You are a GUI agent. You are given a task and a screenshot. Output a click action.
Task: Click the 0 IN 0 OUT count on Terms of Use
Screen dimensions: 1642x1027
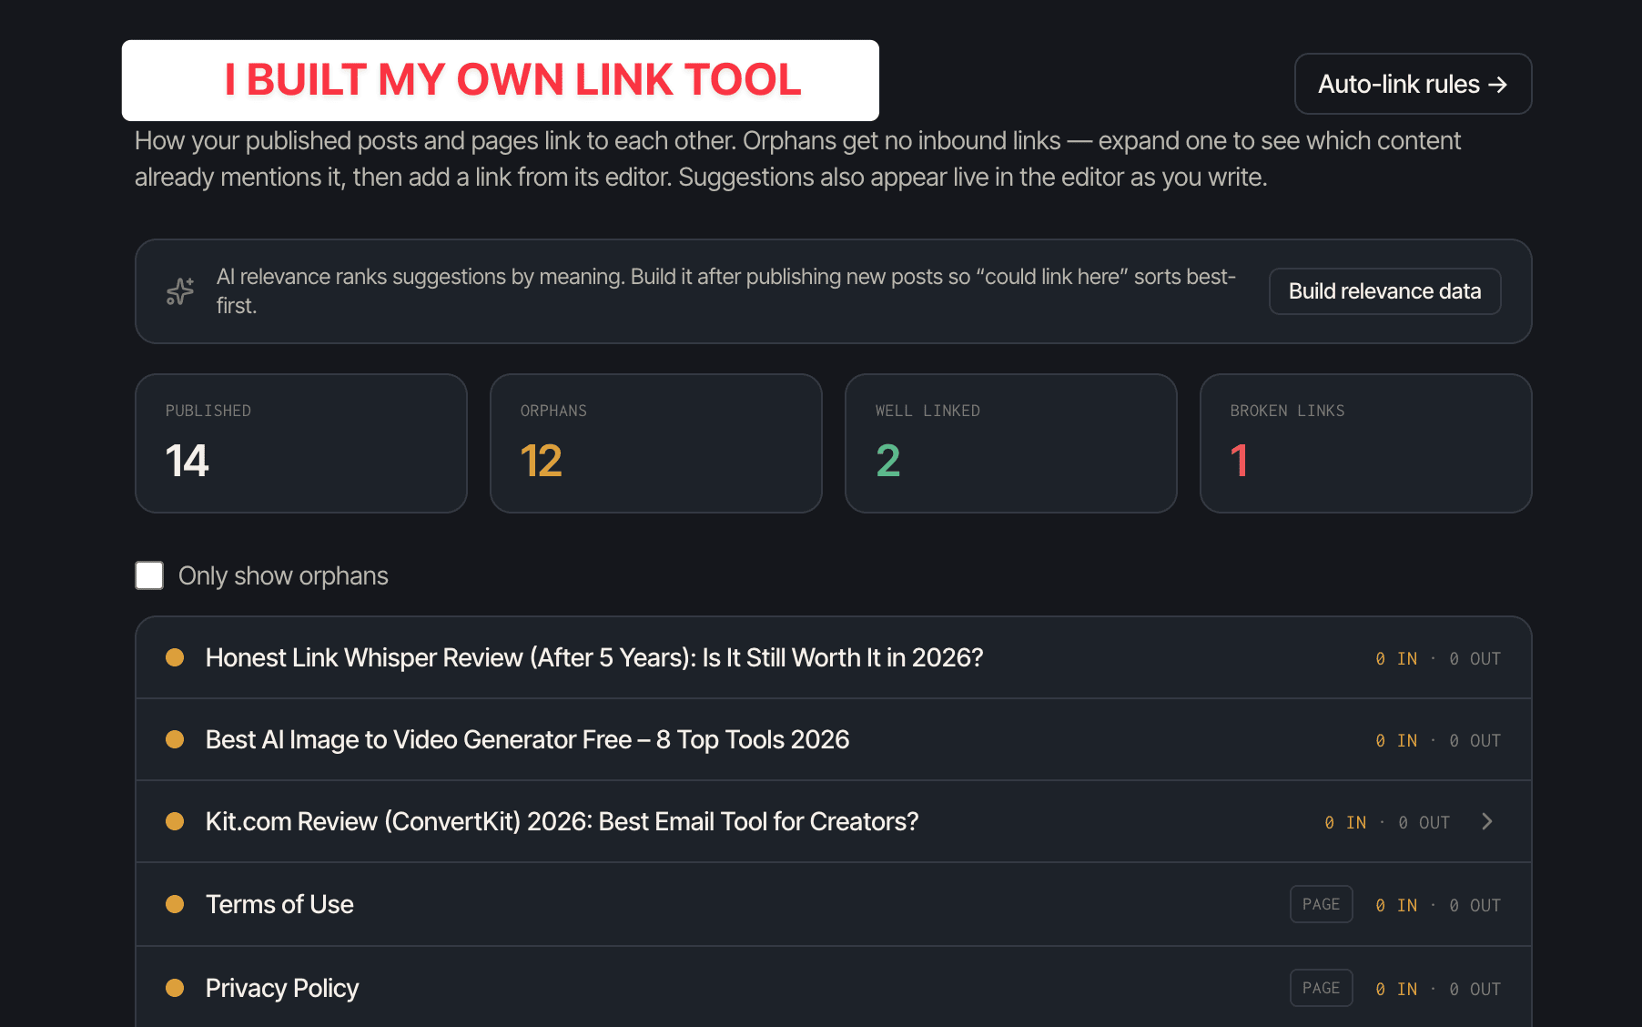click(1438, 905)
